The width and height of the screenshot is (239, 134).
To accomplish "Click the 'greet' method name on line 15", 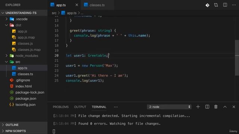I will pos(75,31).
